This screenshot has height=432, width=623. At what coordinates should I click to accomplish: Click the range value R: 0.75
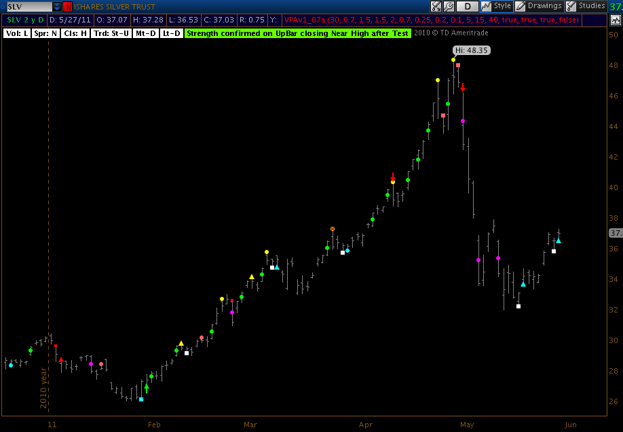click(252, 20)
